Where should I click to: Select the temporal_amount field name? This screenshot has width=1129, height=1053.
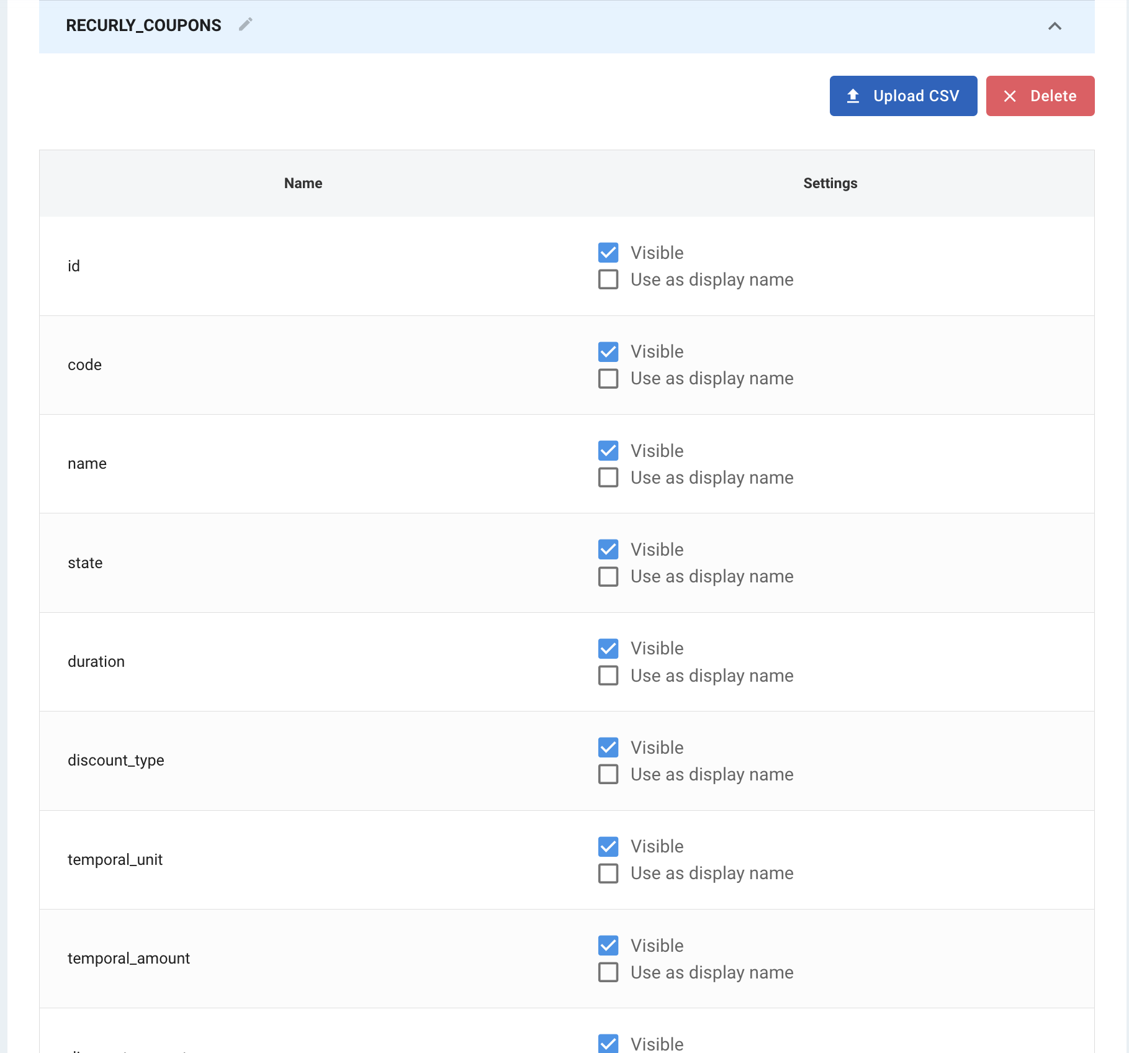pos(128,959)
